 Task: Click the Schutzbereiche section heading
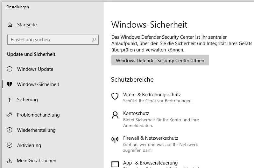(132, 79)
